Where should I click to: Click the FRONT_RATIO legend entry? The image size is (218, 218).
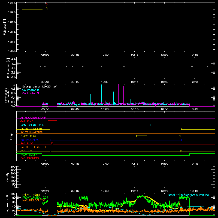pyautogui.click(x=31, y=195)
